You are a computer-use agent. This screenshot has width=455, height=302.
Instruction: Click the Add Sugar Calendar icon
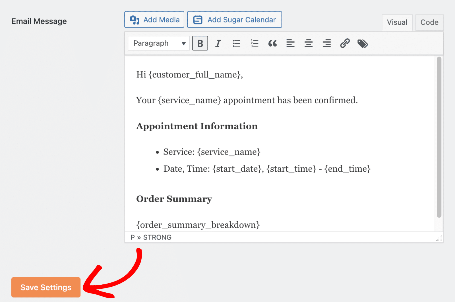click(x=197, y=19)
